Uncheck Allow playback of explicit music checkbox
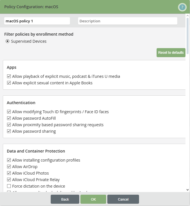 (9, 76)
